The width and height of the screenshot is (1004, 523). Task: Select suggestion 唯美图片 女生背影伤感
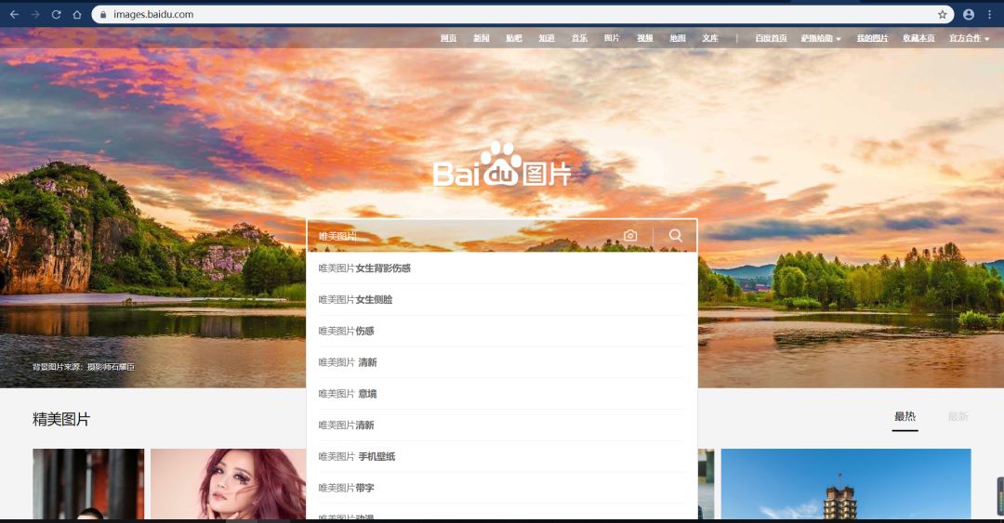click(x=501, y=268)
